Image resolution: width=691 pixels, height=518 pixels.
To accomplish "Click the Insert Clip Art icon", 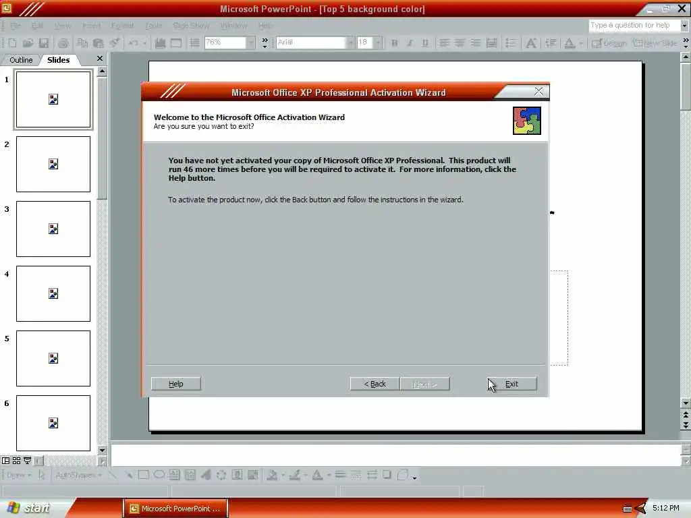I will (237, 475).
